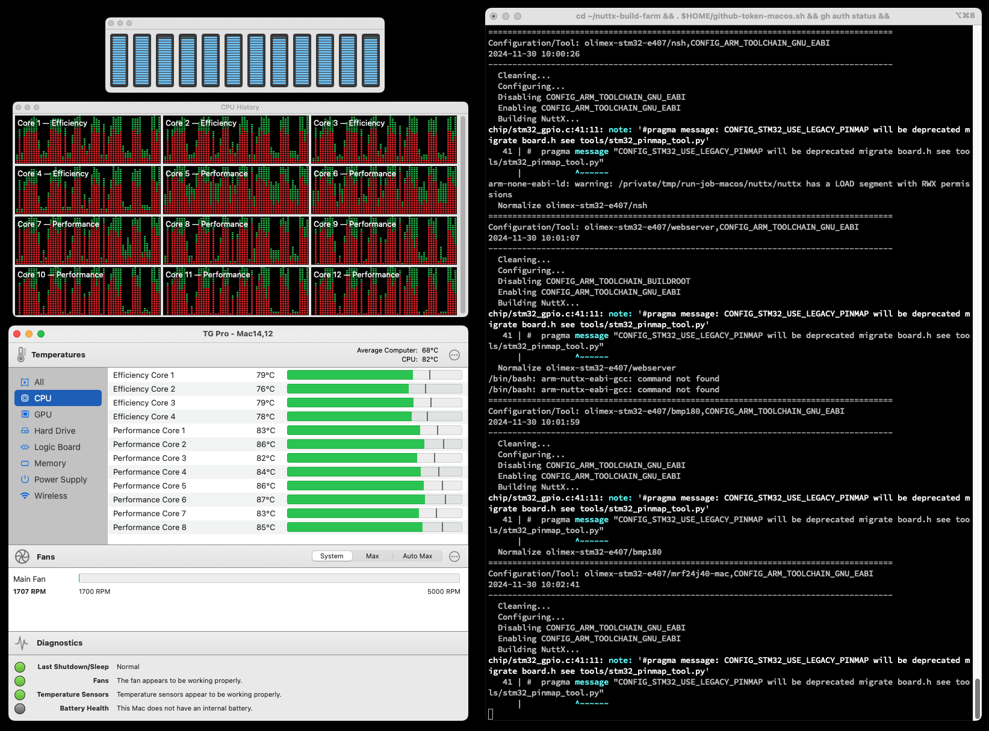Click the terminal window title bar text

point(733,16)
